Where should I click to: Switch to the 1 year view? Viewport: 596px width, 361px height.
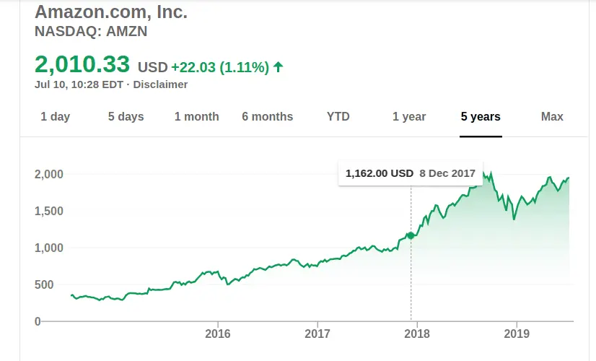pos(409,116)
